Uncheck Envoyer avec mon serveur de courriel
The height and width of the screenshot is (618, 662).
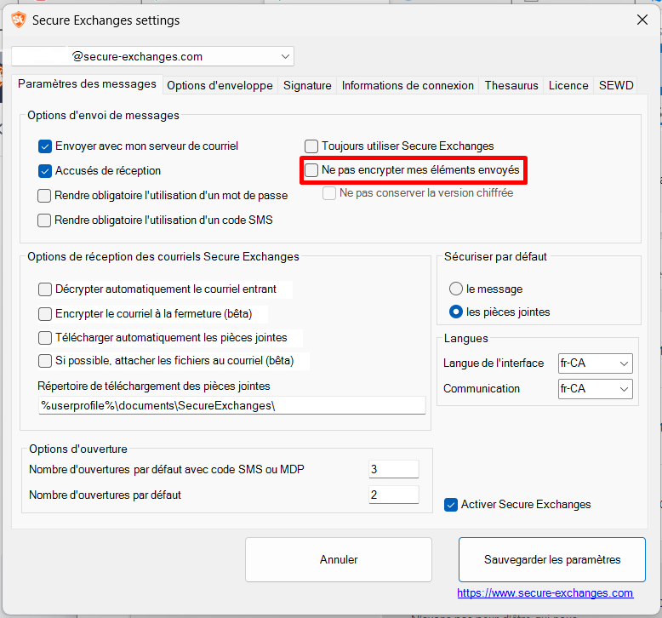tap(45, 146)
